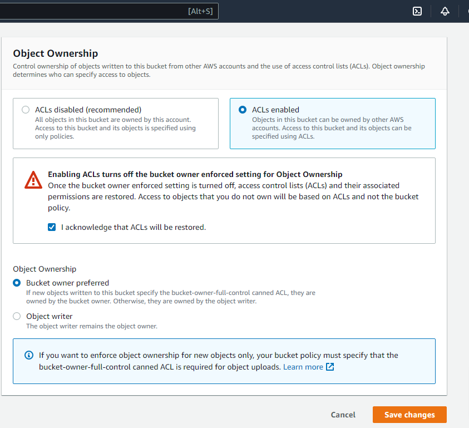469x428 pixels.
Task: Click the acknowledge ACLs restored label text
Action: 134,227
